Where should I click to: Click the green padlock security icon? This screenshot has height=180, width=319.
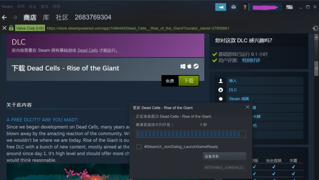pos(11,28)
